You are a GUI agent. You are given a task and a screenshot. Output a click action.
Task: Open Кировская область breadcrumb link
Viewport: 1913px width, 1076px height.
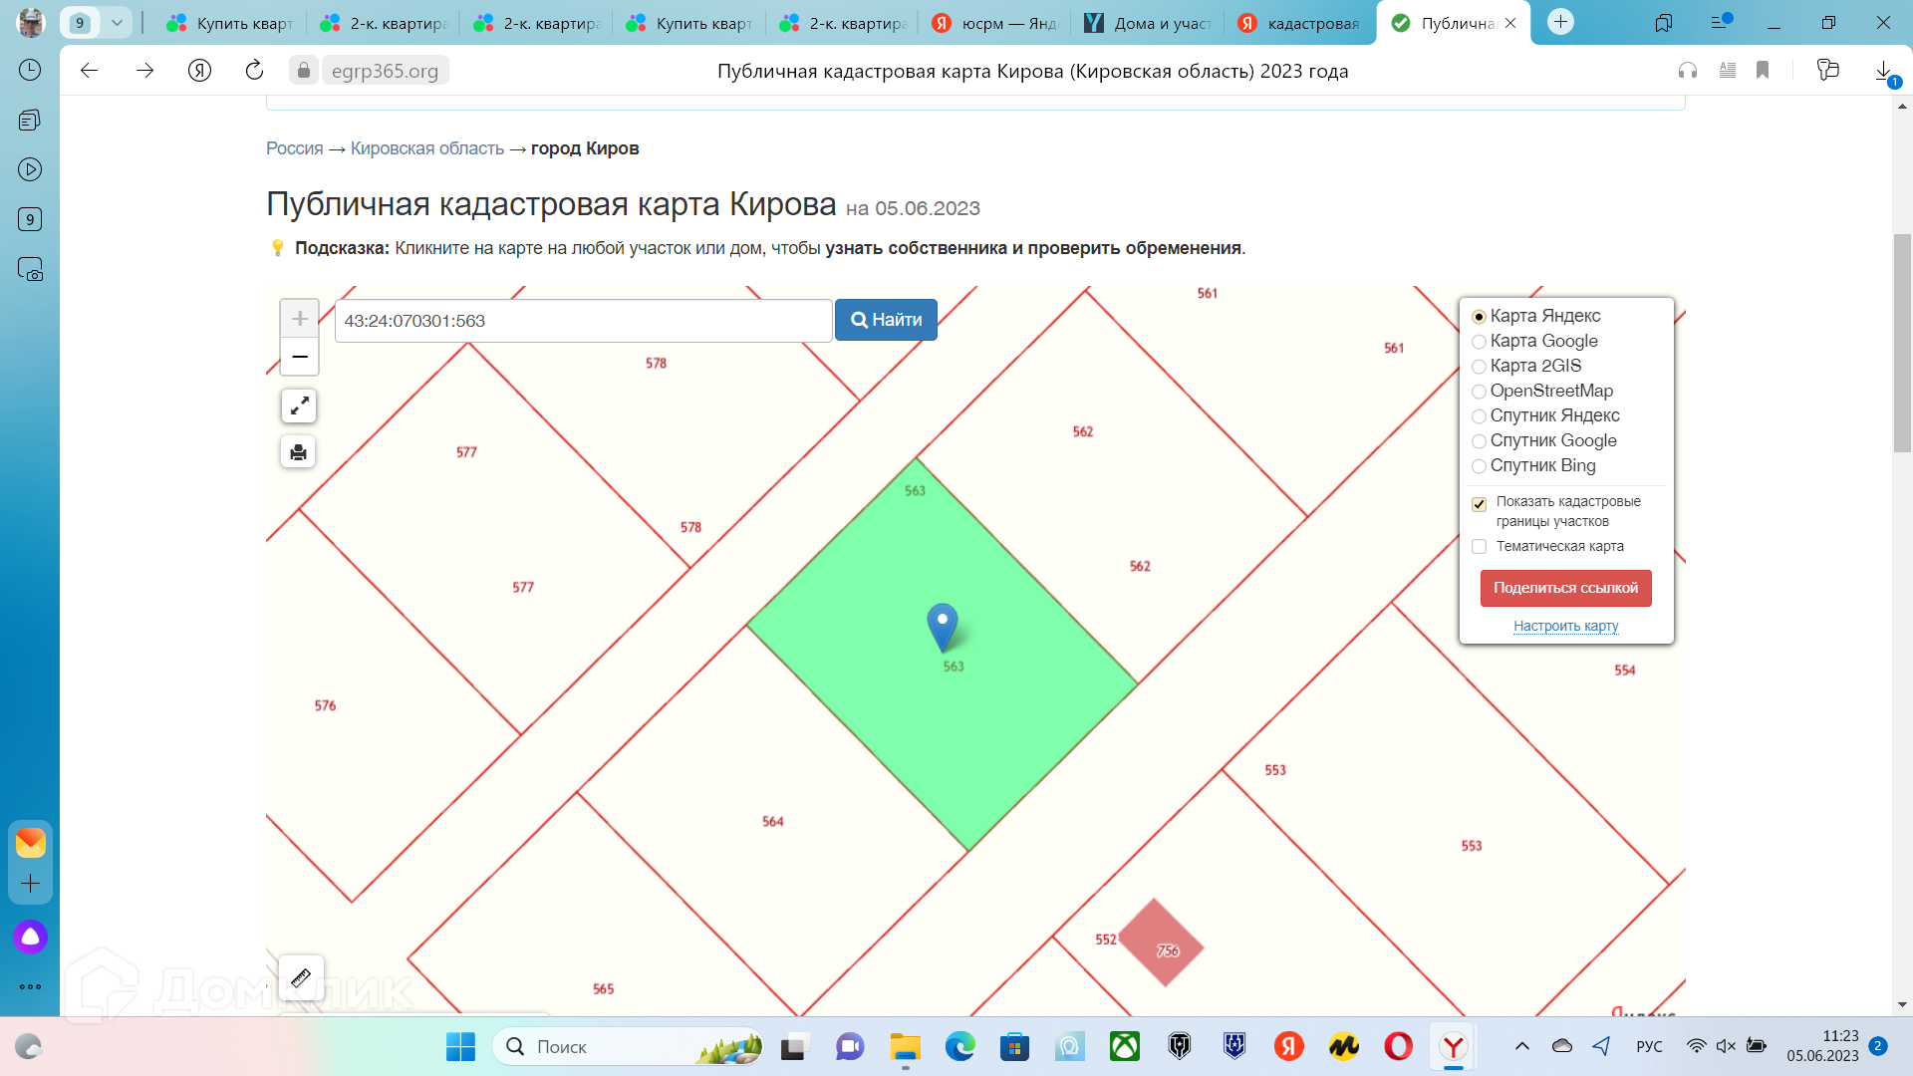[x=427, y=148]
